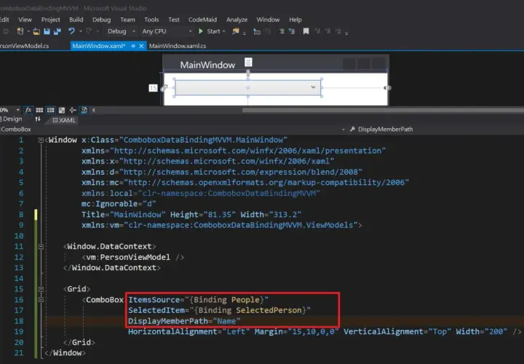Image resolution: width=524 pixels, height=364 pixels.
Task: Click the Uncomment selected lines icon
Action: 292,31
